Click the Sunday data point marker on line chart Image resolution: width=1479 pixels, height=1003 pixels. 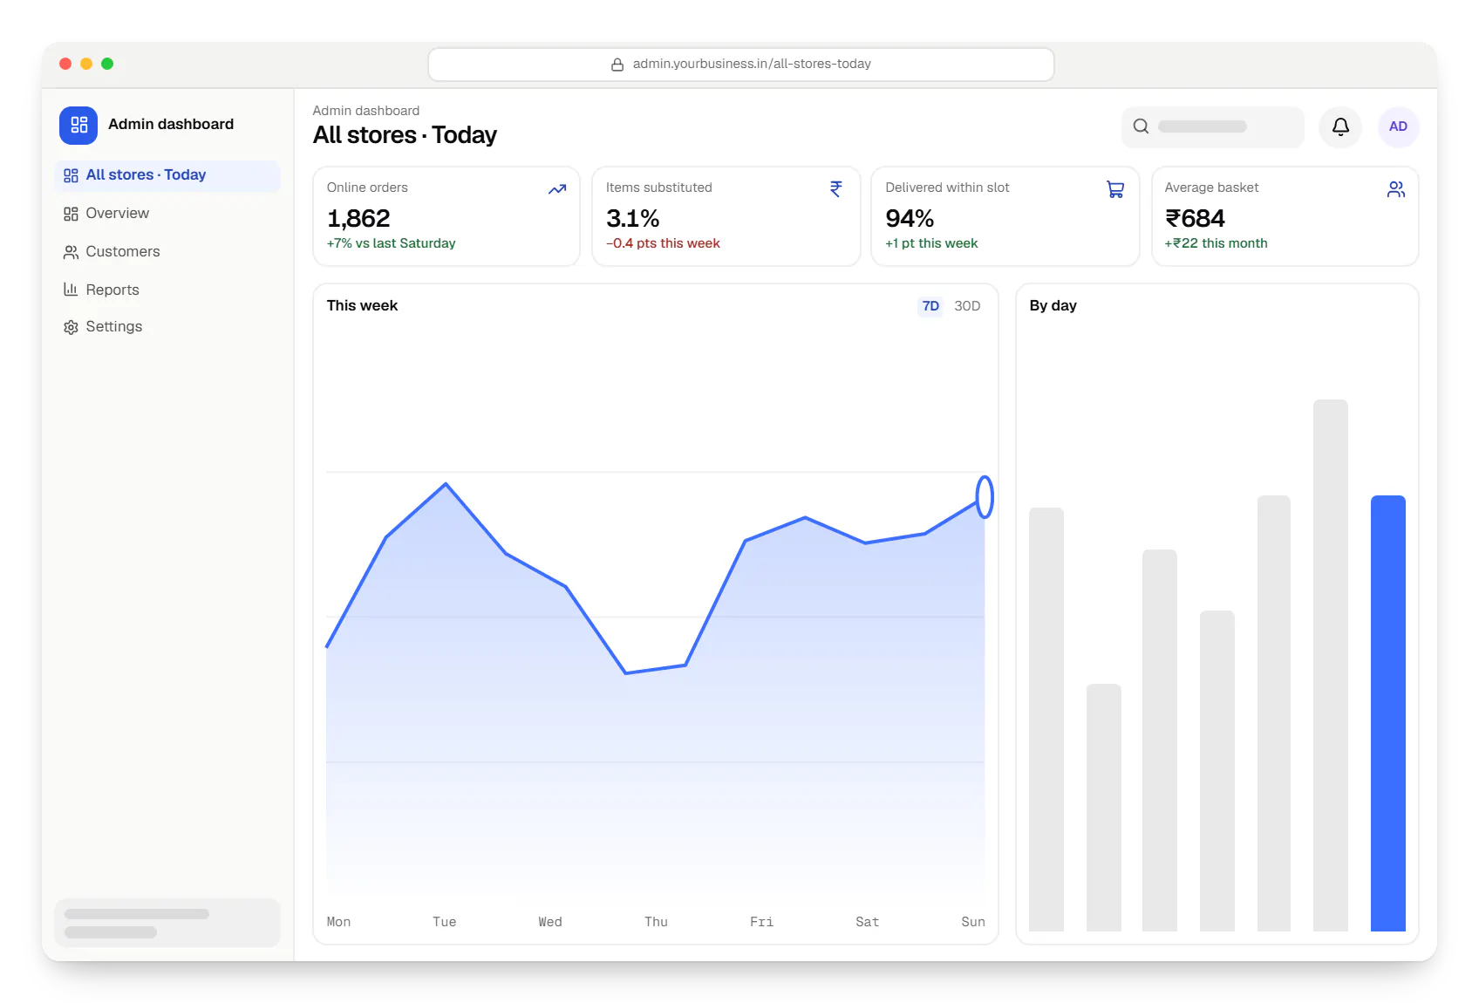tap(985, 497)
